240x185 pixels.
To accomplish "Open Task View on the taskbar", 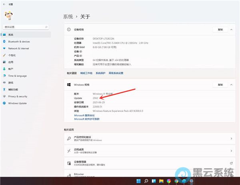I will pyautogui.click(x=154, y=181).
